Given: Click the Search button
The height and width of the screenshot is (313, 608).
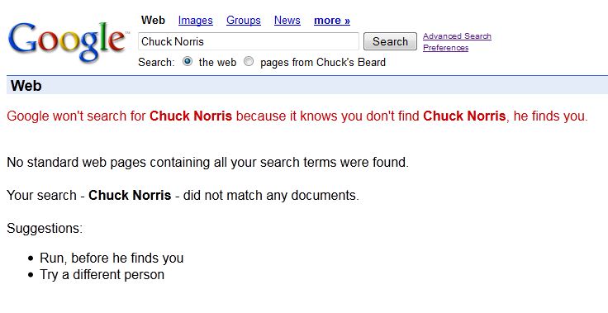Looking at the screenshot, I should click(x=390, y=41).
